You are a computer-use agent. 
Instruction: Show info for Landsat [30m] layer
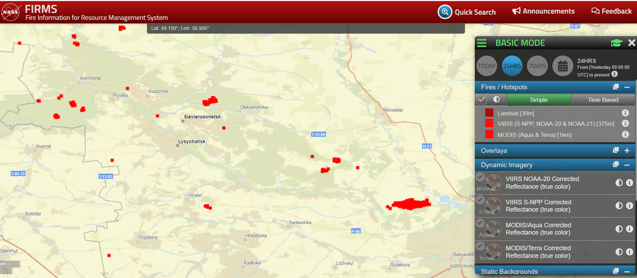(x=625, y=113)
